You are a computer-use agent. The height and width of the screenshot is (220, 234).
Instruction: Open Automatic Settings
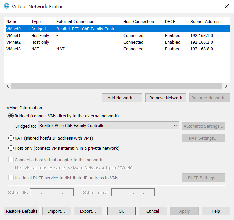203,126
